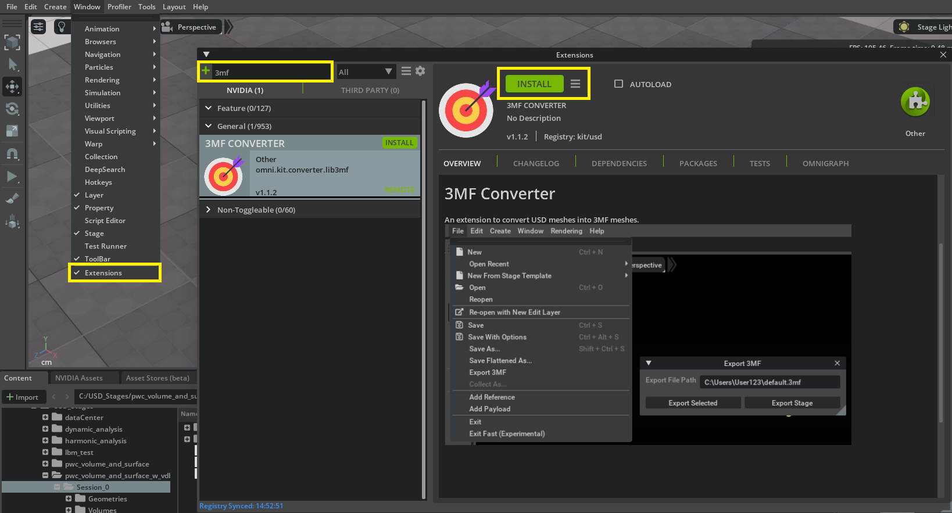952x513 pixels.
Task: Uncheck Extensions in the Window menu
Action: coord(115,273)
